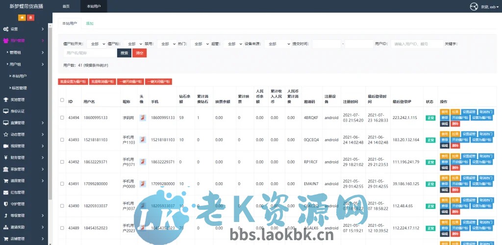Click the 邀请奖励 sitemap icon
The width and height of the screenshot is (502, 245).
coord(6,227)
